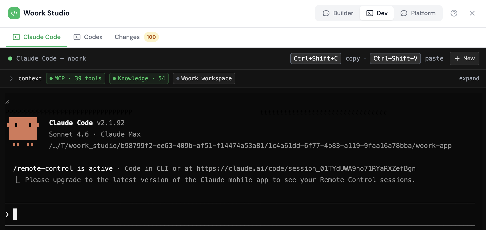Click the context label text

(30, 79)
